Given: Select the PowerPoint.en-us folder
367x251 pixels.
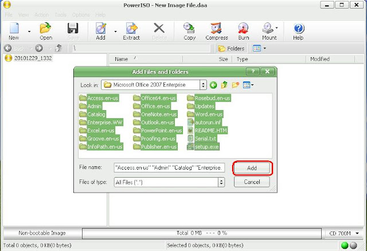Looking at the screenshot, I should 158,131.
